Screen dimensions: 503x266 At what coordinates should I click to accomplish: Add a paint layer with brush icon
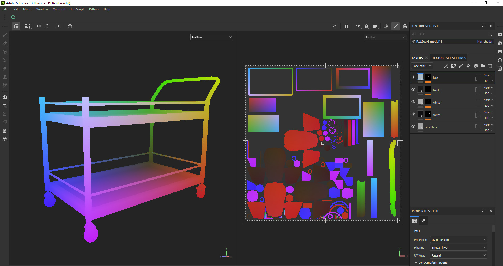click(x=461, y=66)
